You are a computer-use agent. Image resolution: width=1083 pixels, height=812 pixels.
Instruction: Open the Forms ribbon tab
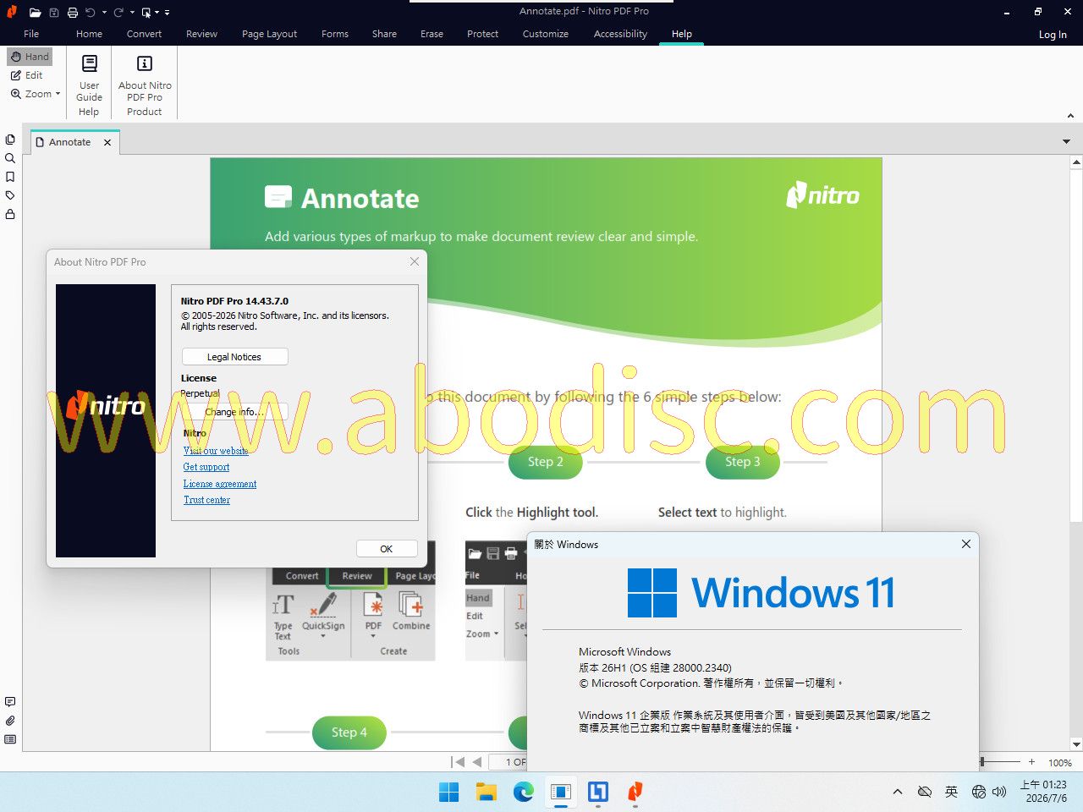(335, 34)
